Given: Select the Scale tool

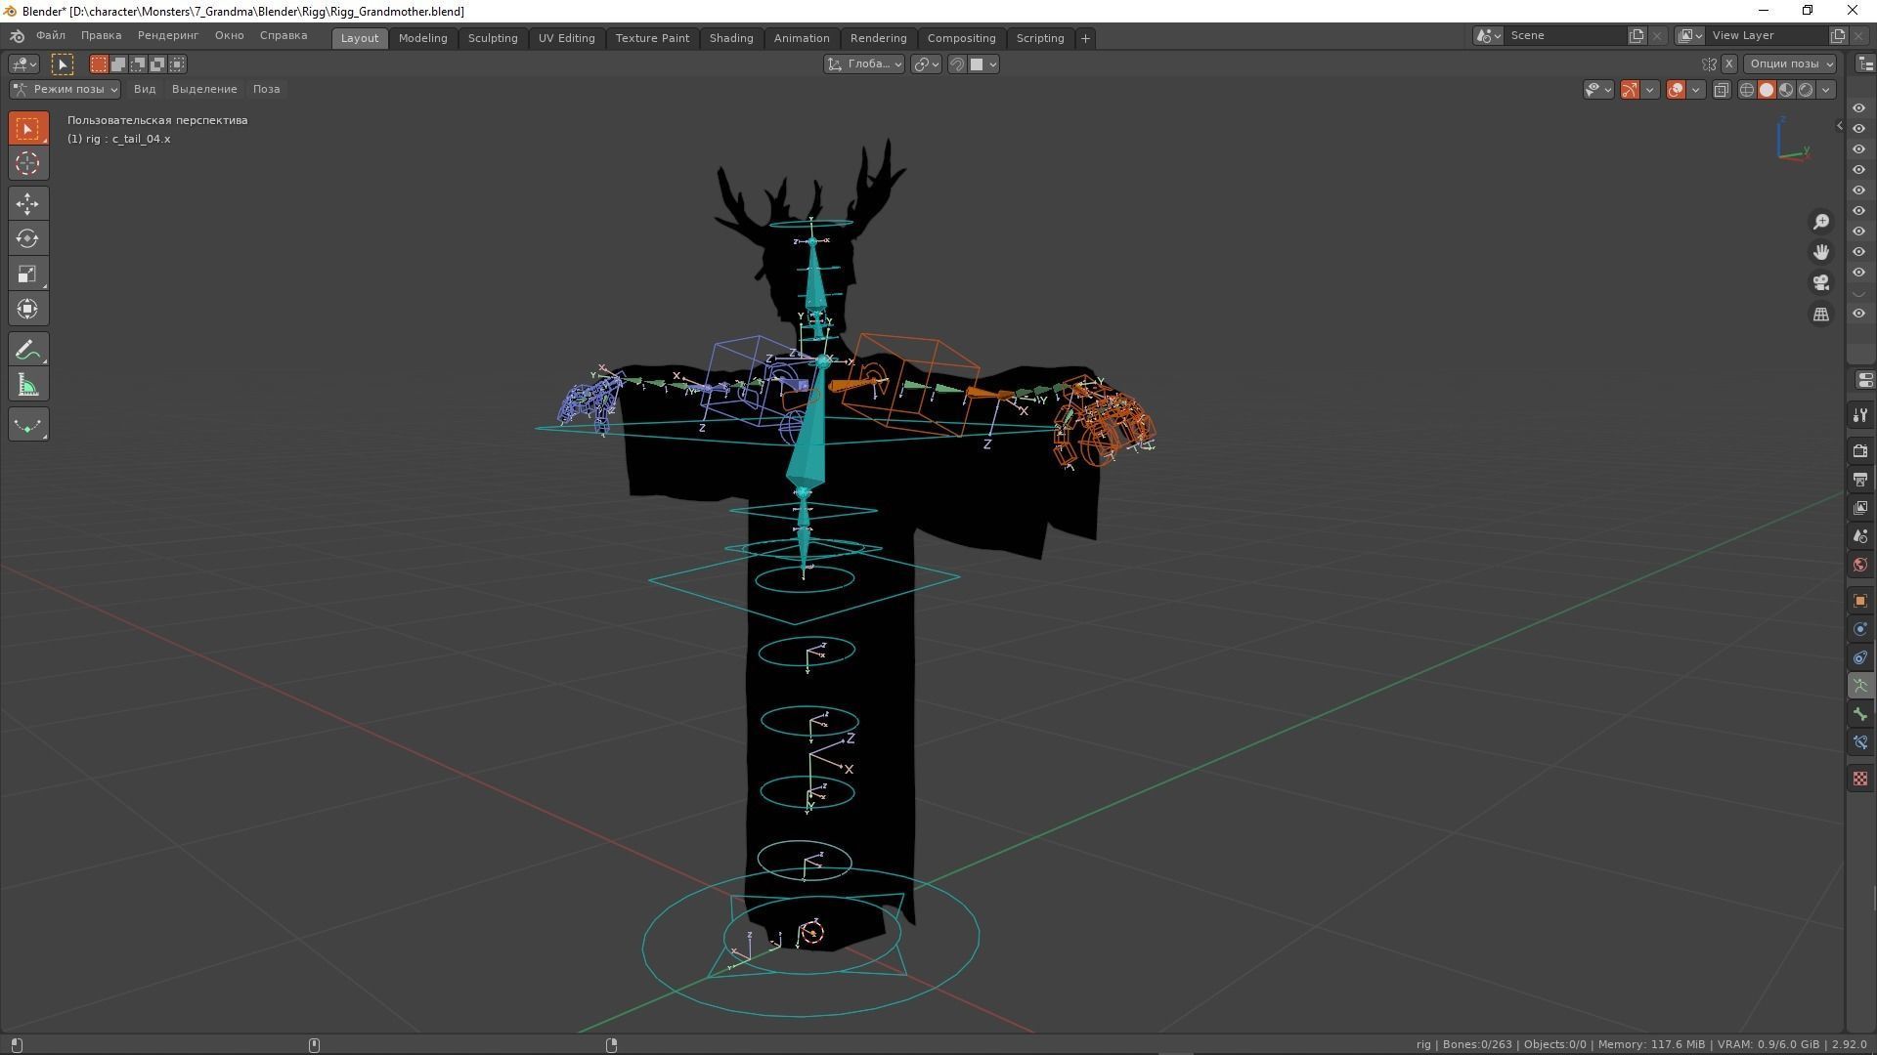Looking at the screenshot, I should click(x=27, y=274).
